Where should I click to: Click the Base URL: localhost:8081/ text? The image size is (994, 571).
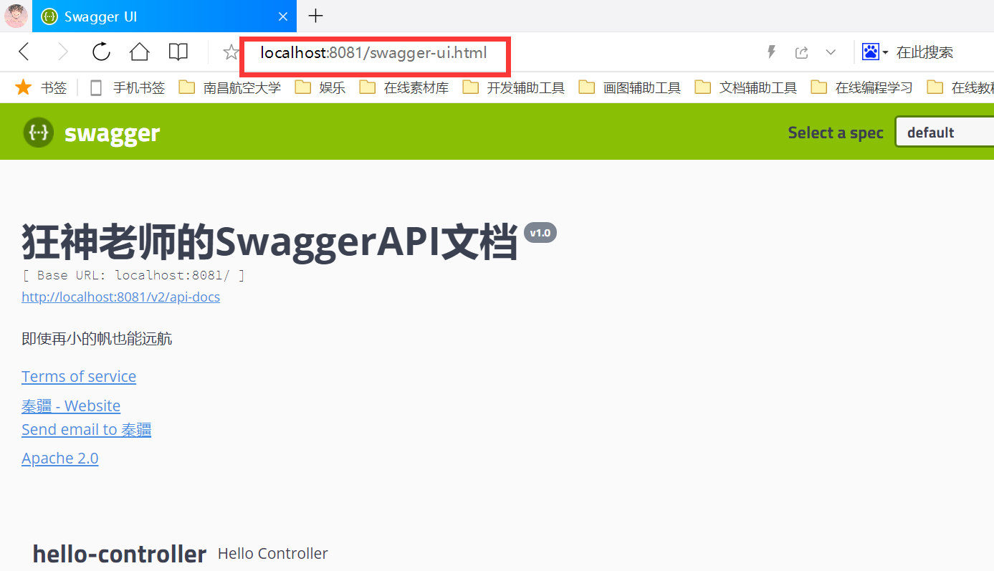[133, 275]
